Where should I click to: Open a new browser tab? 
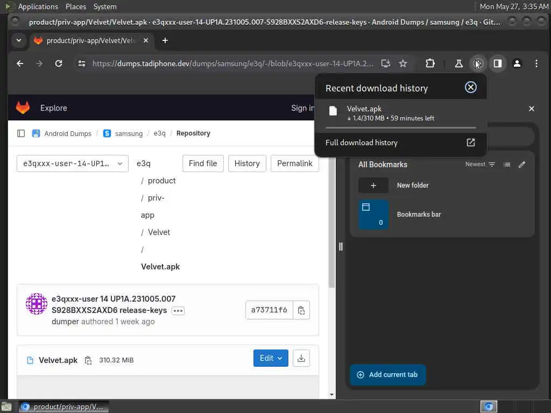(x=165, y=41)
